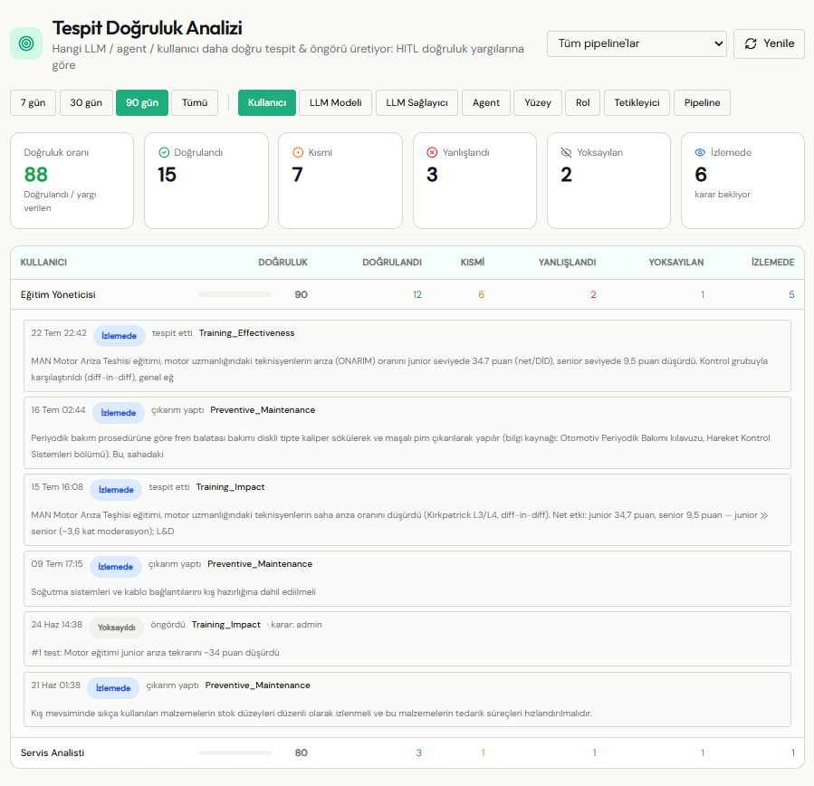Click the 'Soğutma sistemleri ve kablo' entry text
This screenshot has height=786, width=814.
click(x=173, y=592)
